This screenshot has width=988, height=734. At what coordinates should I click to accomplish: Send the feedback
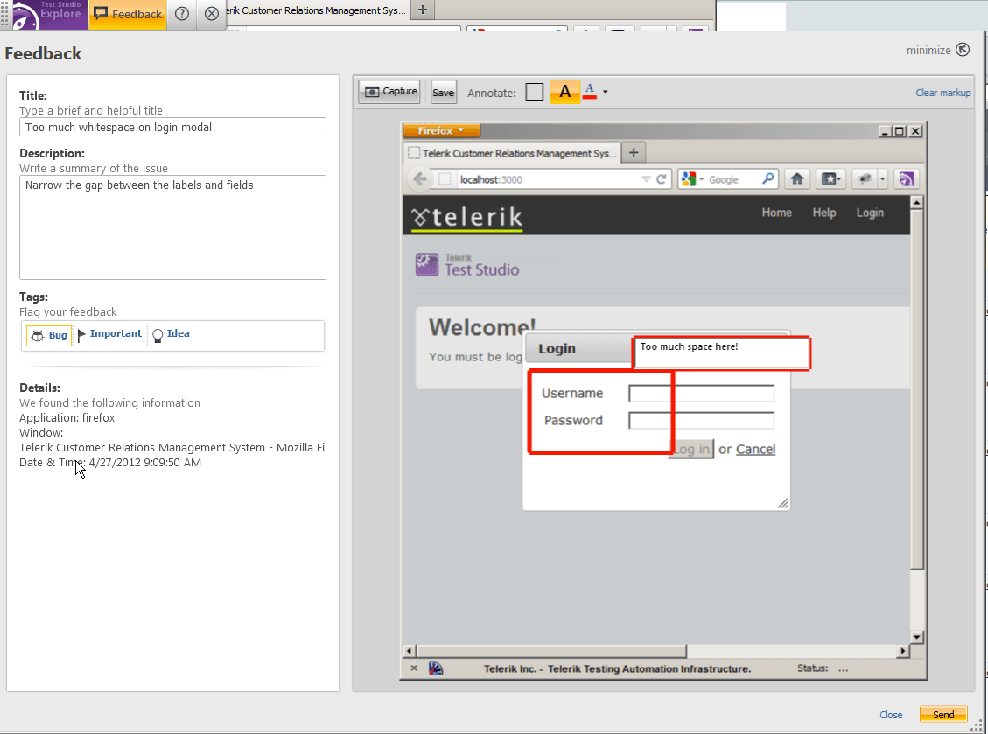[943, 715]
